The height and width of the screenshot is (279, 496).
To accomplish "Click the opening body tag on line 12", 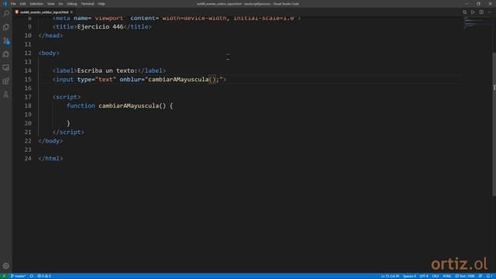I will pyautogui.click(x=49, y=53).
